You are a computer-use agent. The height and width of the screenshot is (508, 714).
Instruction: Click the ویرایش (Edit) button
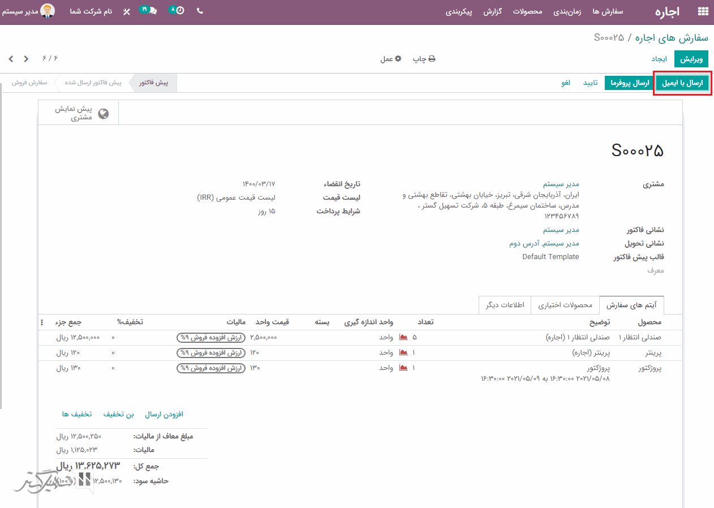click(x=691, y=59)
